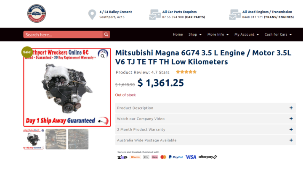Open the More Info dropdown menu
The image size is (303, 170).
click(218, 34)
